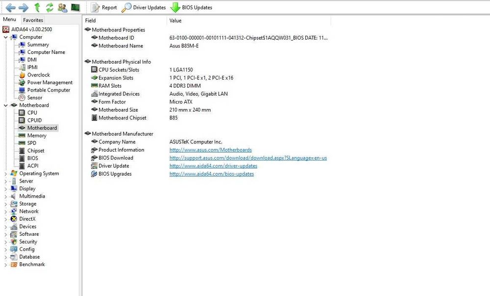The image size is (490, 296).
Task: Collapse the Motherboard tree node
Action: (5, 105)
